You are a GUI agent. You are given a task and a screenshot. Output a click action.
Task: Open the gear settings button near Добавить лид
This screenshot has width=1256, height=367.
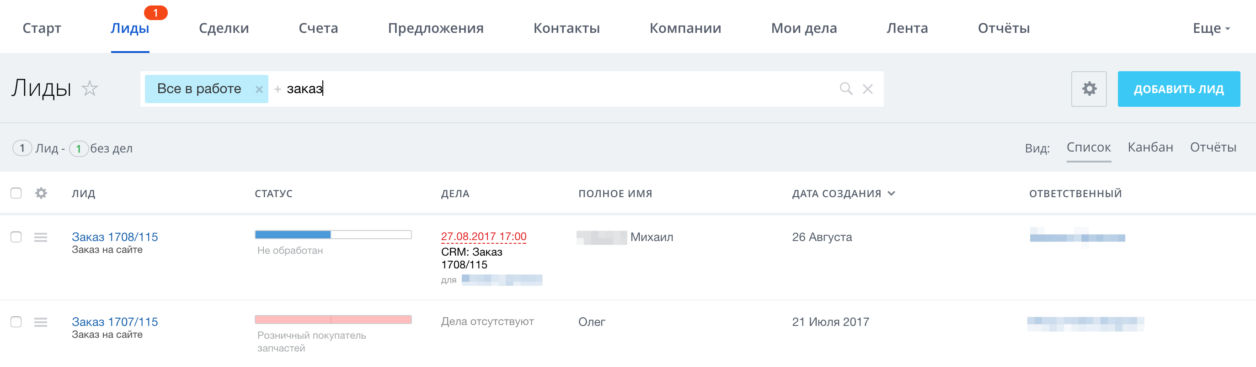(x=1089, y=89)
